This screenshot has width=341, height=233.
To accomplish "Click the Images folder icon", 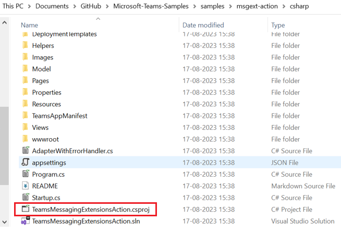I will 25,57.
